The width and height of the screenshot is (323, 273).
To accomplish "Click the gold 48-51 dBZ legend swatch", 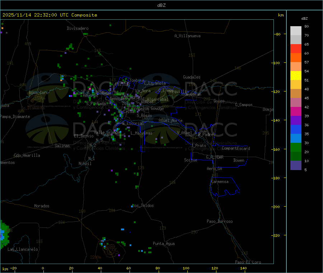I will [x=296, y=85].
